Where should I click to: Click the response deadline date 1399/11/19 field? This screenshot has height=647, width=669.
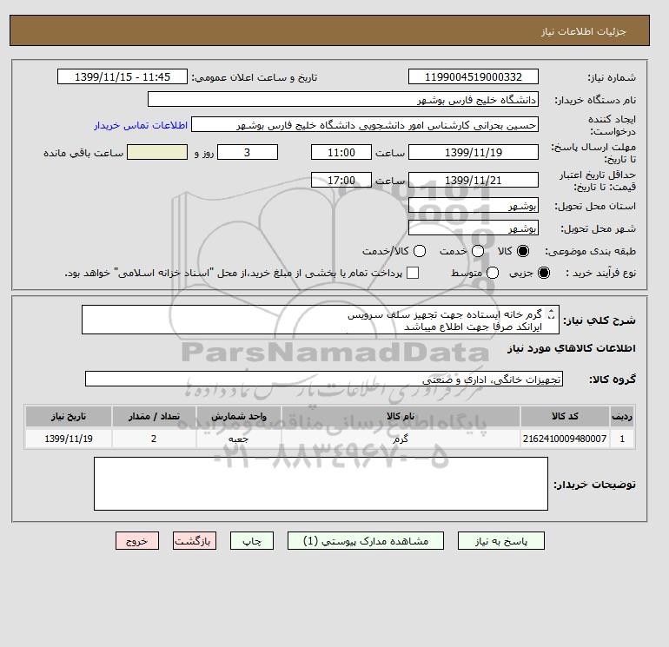pyautogui.click(x=474, y=152)
